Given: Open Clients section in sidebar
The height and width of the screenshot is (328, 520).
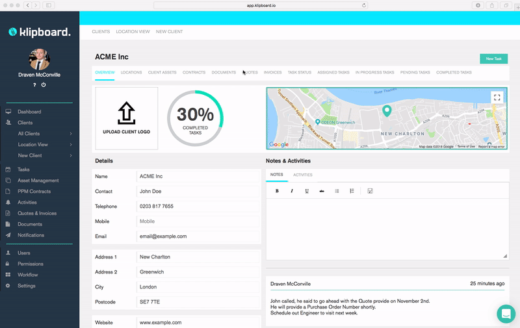Looking at the screenshot, I should coord(25,123).
